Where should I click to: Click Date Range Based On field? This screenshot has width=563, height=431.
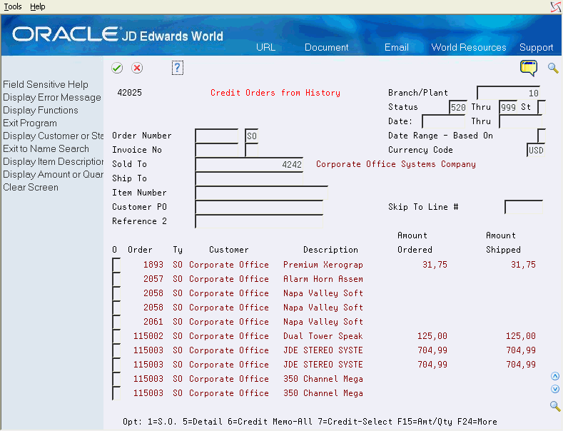(x=542, y=136)
